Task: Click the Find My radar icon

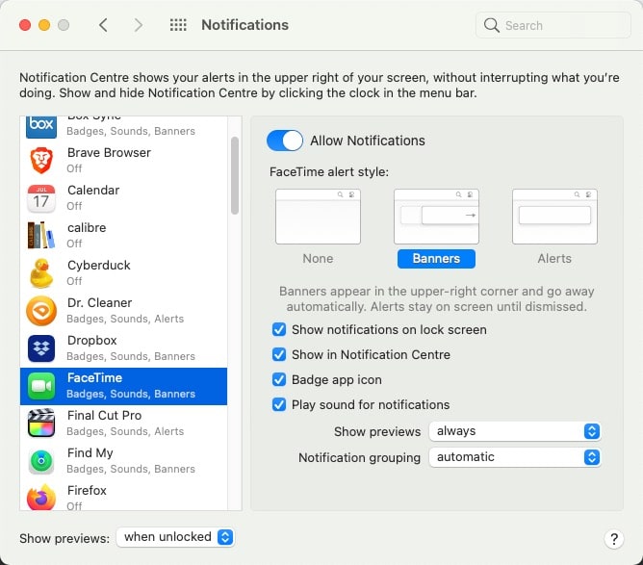Action: pyautogui.click(x=41, y=461)
